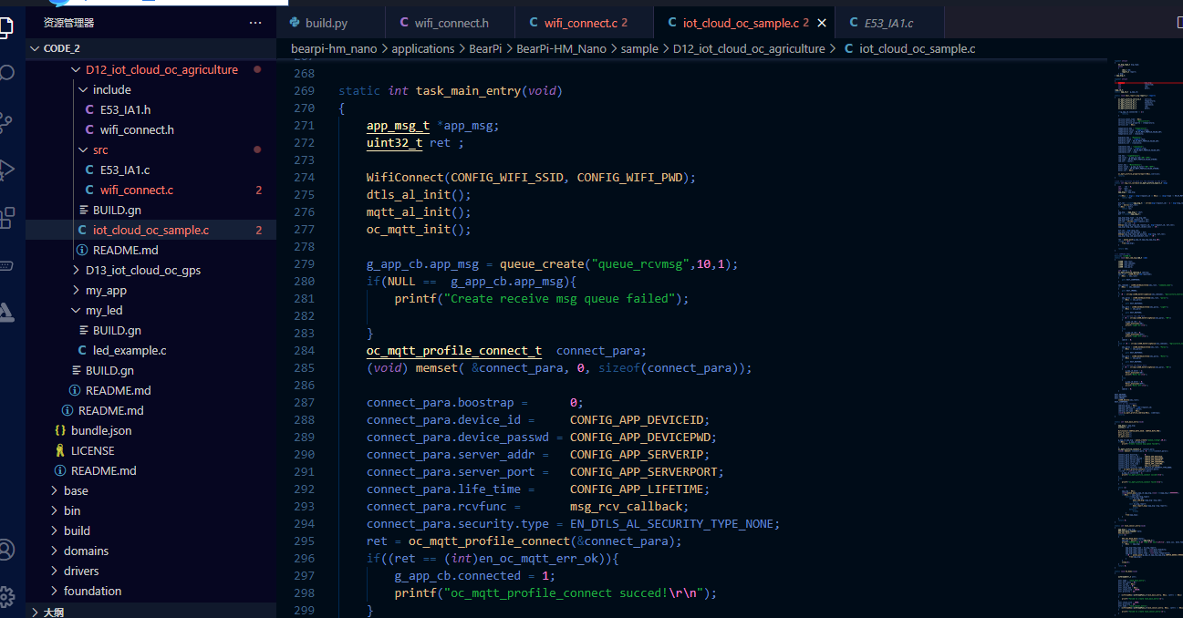The image size is (1183, 618).
Task: Collapse the D12_iot_cloud_oc_agriculture folder
Action: click(x=150, y=69)
